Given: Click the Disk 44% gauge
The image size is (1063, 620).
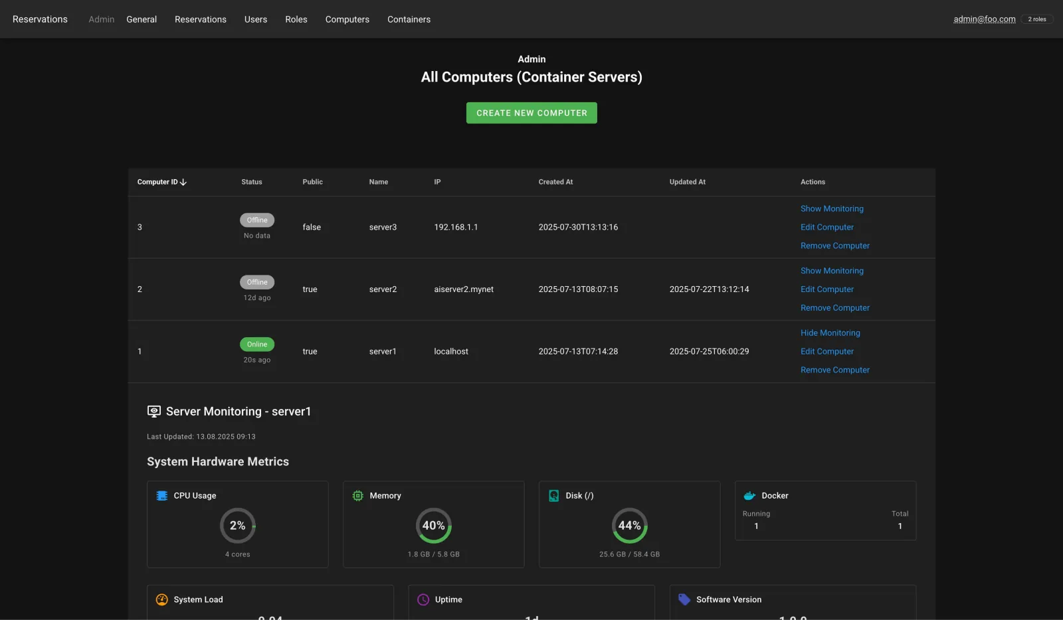Looking at the screenshot, I should point(630,526).
